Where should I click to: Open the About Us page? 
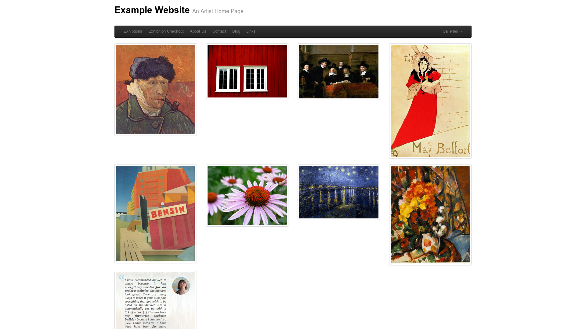click(198, 31)
